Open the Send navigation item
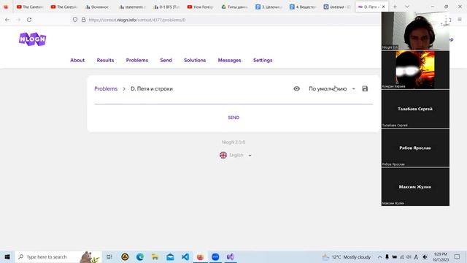The height and width of the screenshot is (263, 467). pos(166,60)
